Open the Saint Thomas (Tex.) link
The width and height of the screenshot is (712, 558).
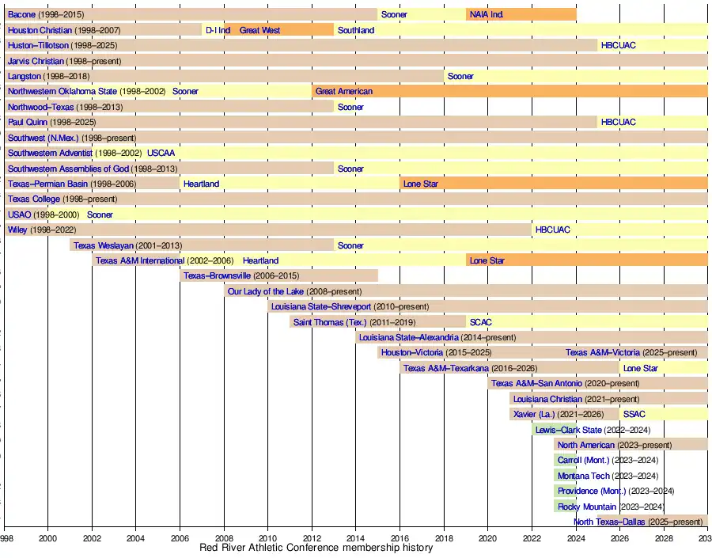pos(330,323)
